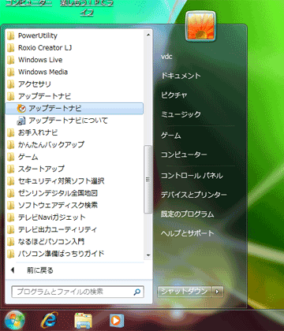
Task: Click 前に戻る to go back
Action: click(40, 270)
